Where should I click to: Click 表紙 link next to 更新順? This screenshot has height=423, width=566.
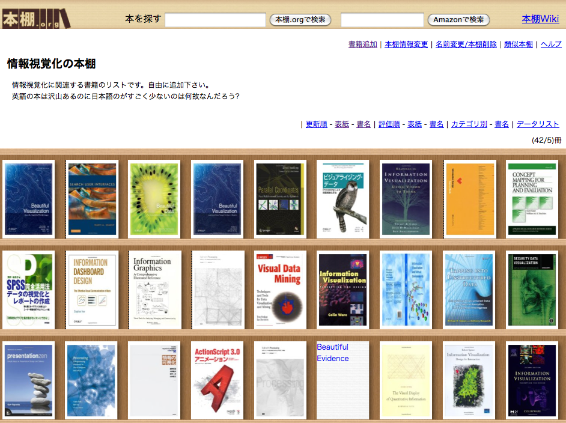pyautogui.click(x=342, y=124)
